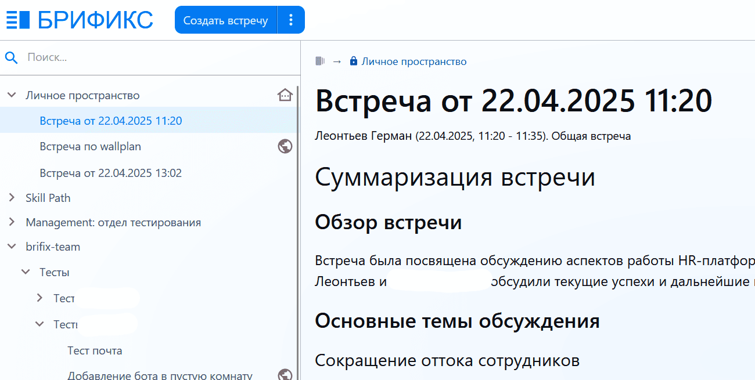Collapse the Личное пространство section

(x=11, y=95)
